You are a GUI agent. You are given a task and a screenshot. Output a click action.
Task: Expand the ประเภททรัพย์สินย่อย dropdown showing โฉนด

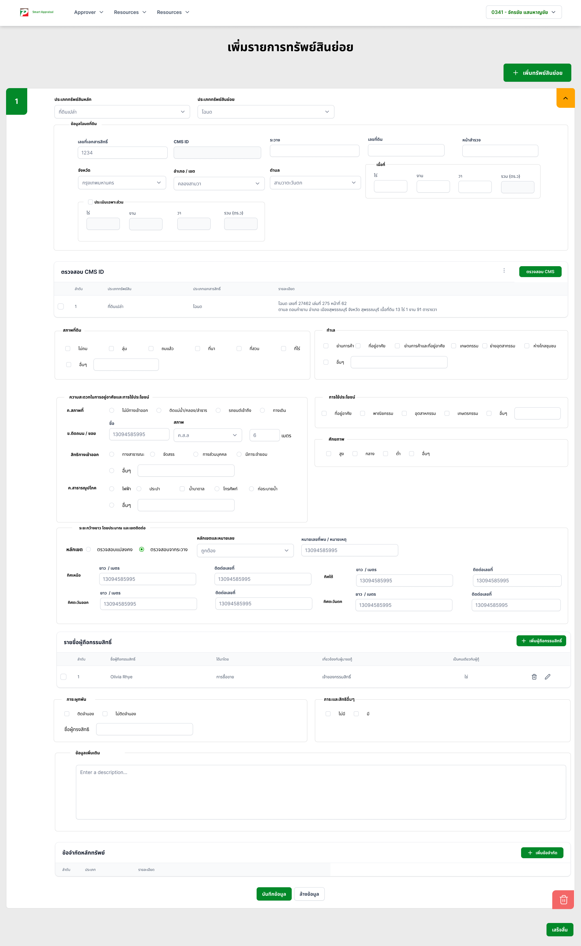265,112
